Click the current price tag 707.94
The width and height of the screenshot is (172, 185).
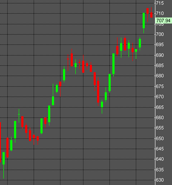pos(163,21)
